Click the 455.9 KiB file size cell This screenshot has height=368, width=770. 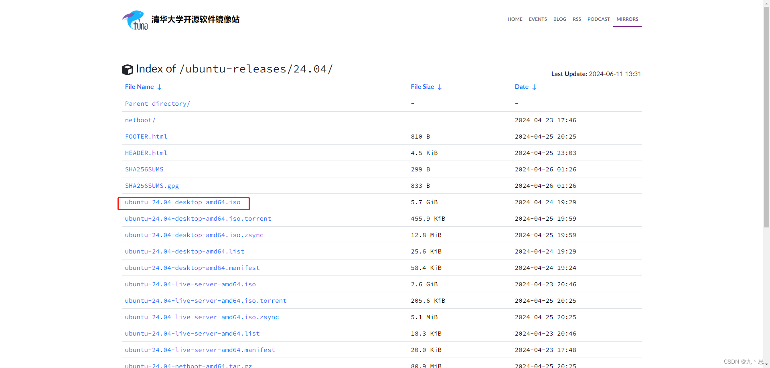point(428,219)
